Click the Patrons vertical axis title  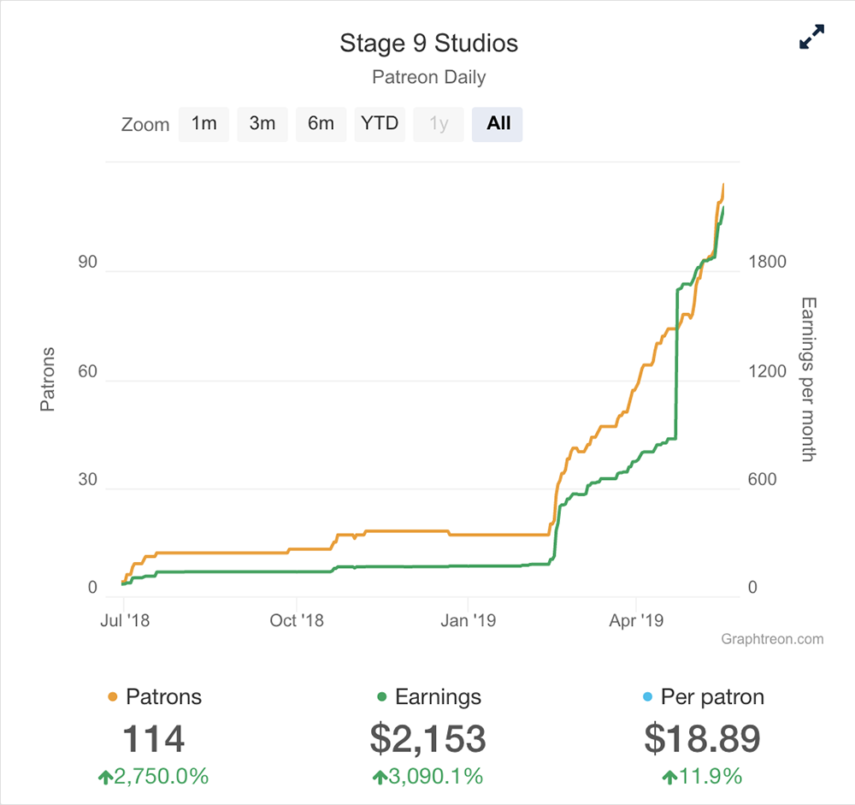point(48,379)
